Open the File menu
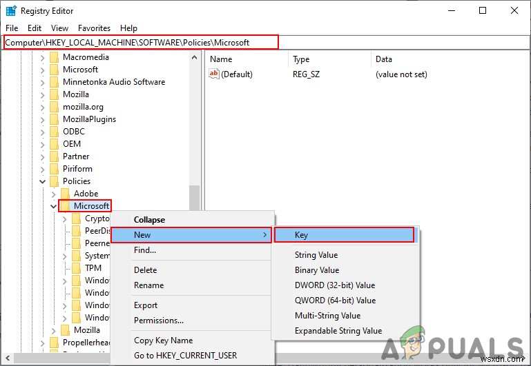This screenshot has width=531, height=366. 12,28
